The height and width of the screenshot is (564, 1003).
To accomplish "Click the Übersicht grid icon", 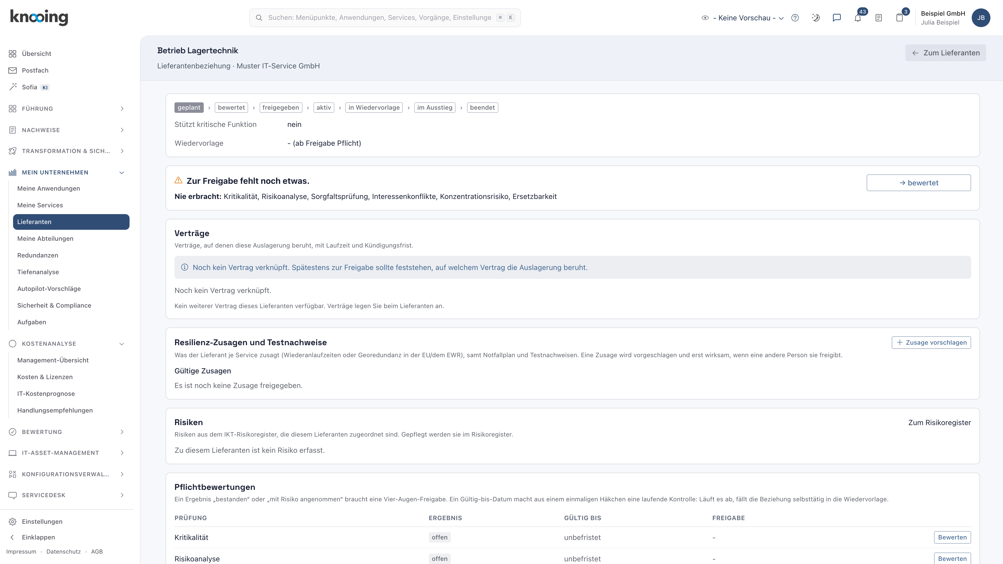I will pos(13,54).
